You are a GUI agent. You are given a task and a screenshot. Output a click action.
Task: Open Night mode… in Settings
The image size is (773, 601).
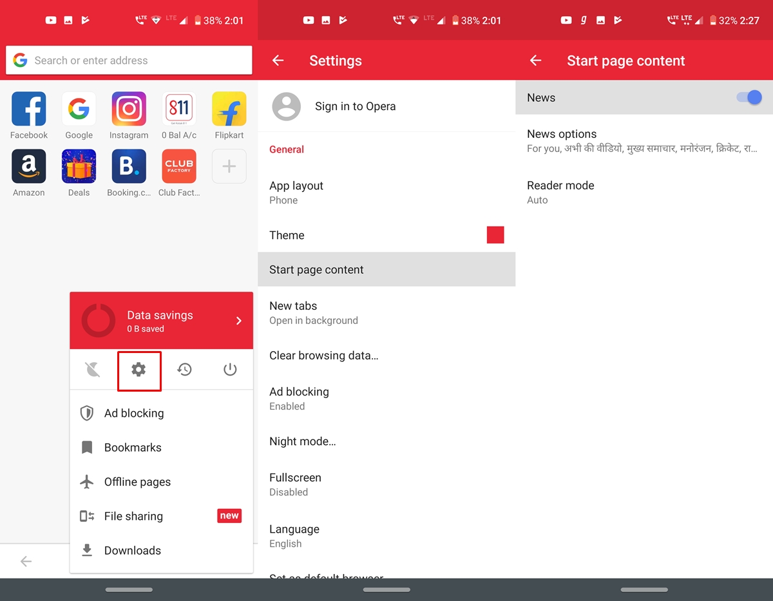(386, 441)
